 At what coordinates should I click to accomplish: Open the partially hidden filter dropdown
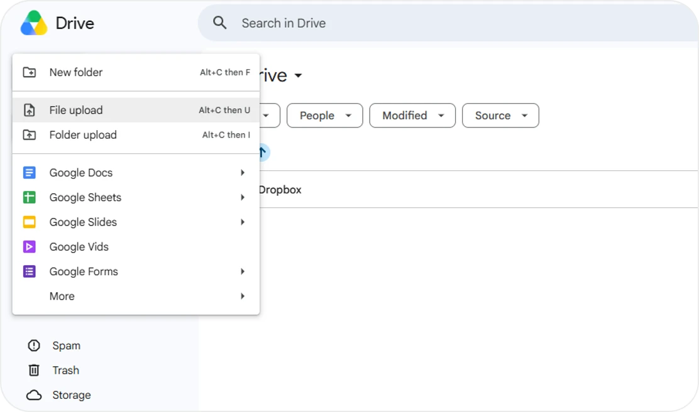[269, 116]
